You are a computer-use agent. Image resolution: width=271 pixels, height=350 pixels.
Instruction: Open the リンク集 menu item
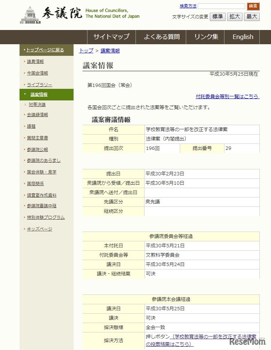(205, 37)
